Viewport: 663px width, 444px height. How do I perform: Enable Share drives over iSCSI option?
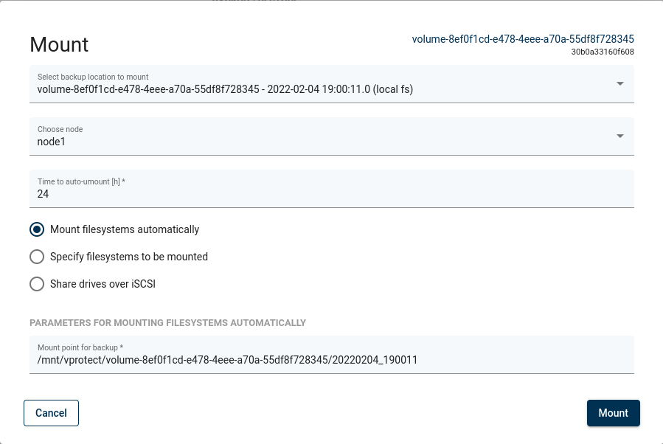pos(37,284)
